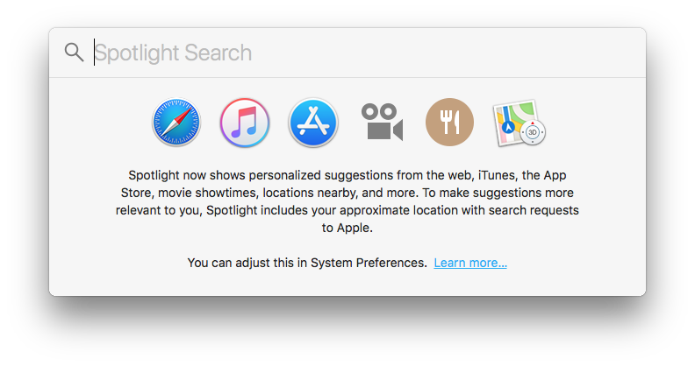Click the gray movie camera icon
Screen dimensions: 695x366
pos(382,122)
